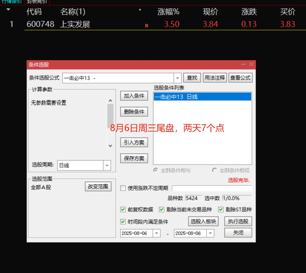Click the 买价 column header

click(x=288, y=12)
